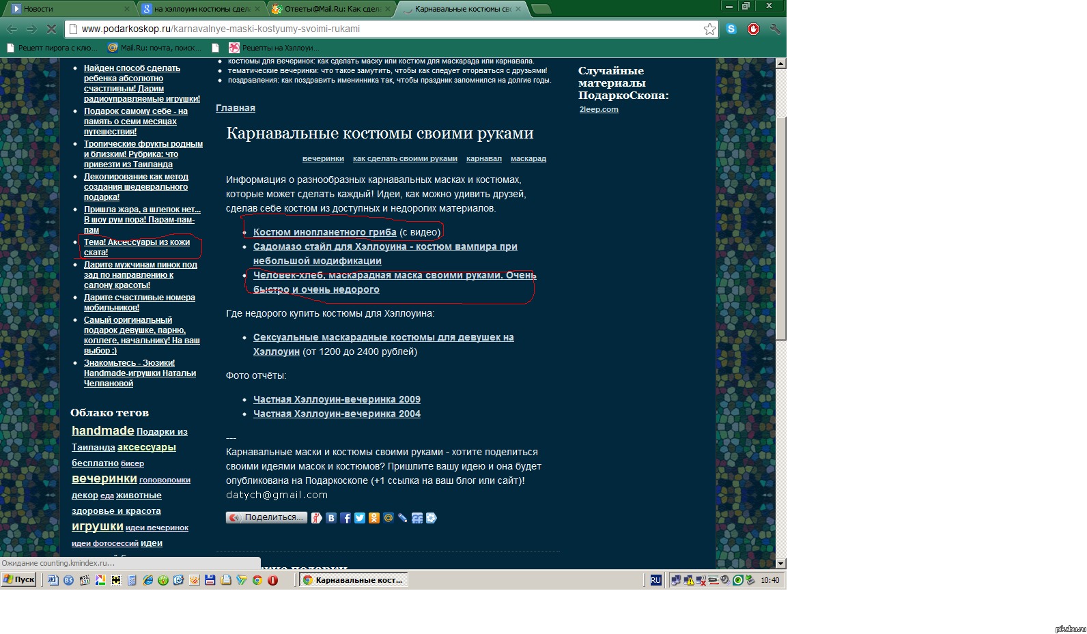Share via the Ya.ru red figure icon
Viewport: 1087px width, 634px height.
317,518
